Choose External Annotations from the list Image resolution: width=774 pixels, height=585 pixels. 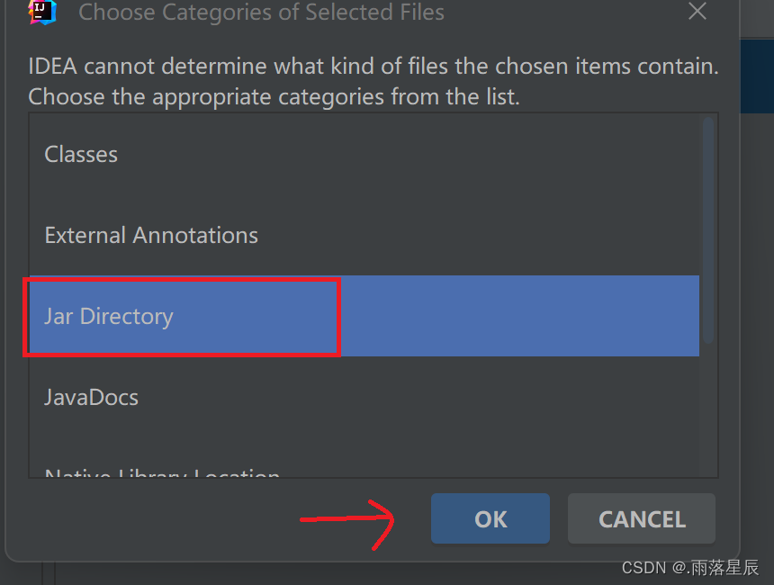click(151, 235)
